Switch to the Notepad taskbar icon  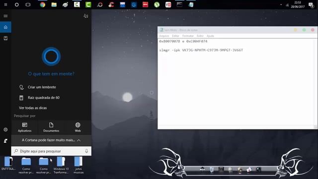[191, 4]
